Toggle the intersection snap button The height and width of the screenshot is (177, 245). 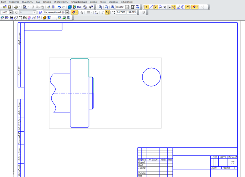tap(156, 7)
